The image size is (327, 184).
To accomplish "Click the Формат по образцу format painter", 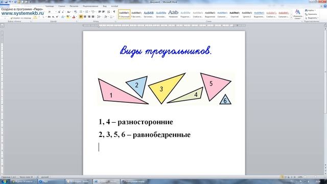I will click(20, 18).
